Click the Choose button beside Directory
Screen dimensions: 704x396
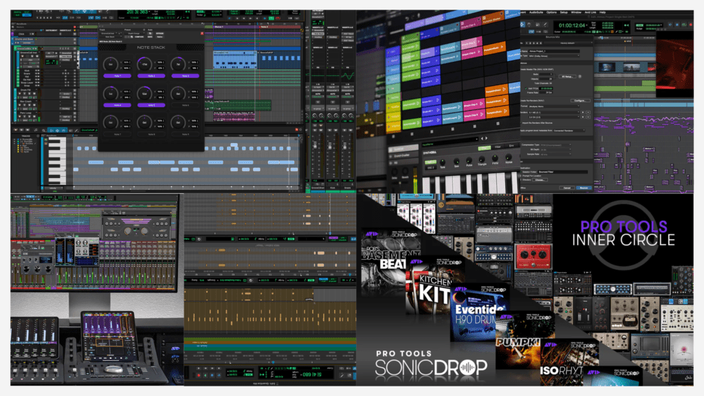[540, 179]
